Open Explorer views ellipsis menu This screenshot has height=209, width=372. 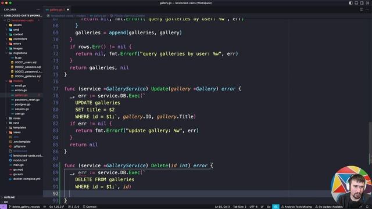pos(38,10)
